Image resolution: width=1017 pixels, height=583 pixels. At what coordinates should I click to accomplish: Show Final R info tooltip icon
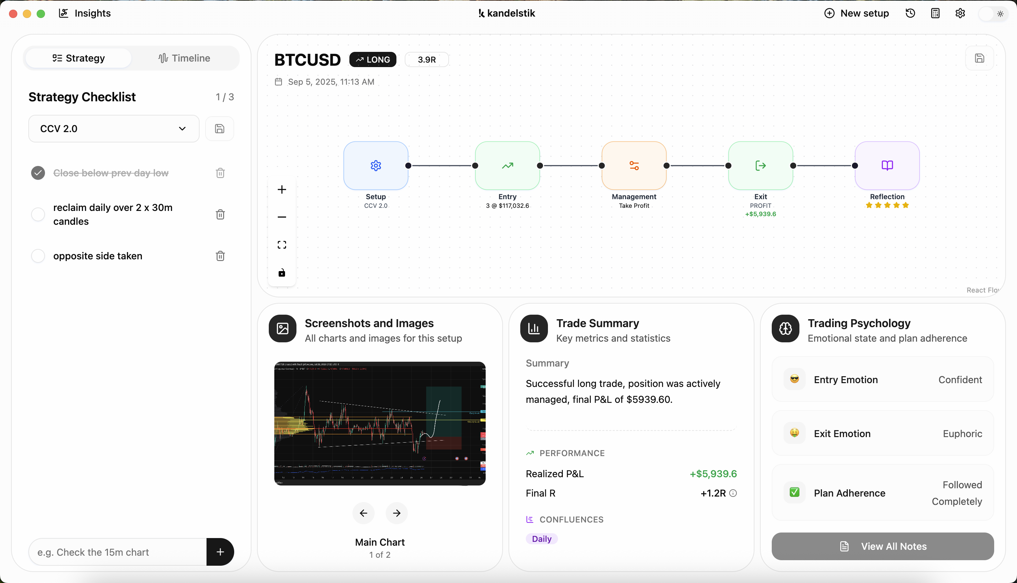coord(733,493)
